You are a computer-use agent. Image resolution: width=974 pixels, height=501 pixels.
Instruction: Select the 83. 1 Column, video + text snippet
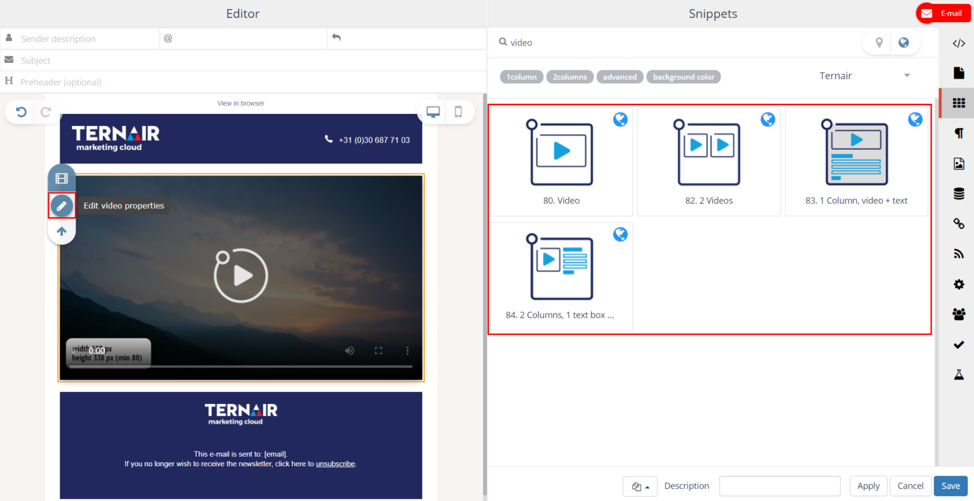857,162
